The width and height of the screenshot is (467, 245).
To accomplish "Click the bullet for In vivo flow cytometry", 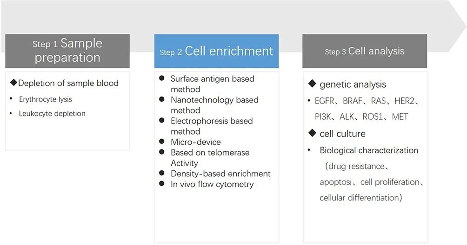I will [x=162, y=183].
